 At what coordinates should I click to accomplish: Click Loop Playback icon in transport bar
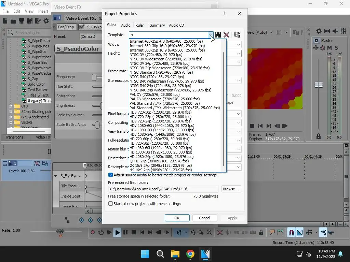pyautogui.click(x=101, y=233)
